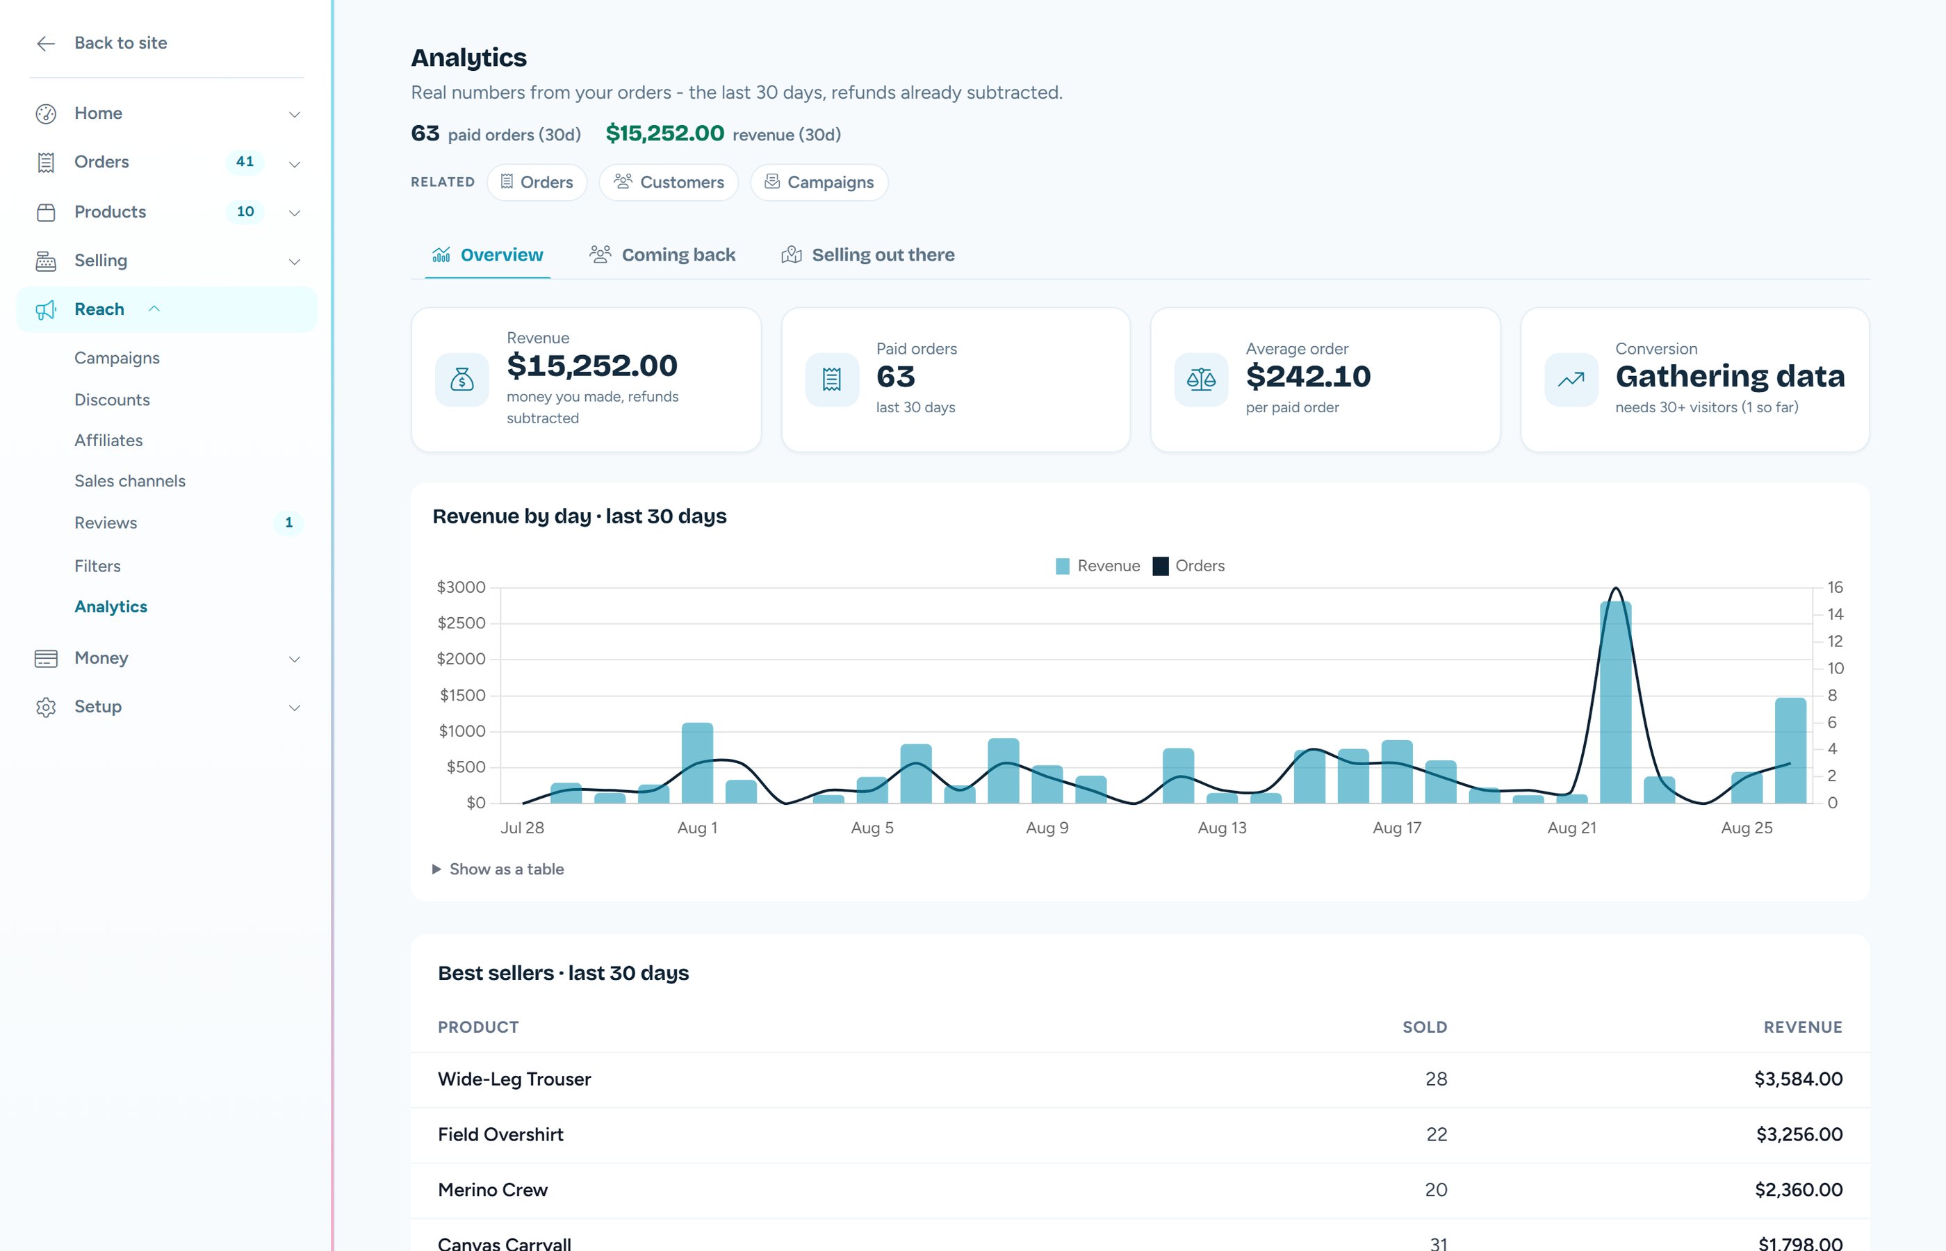Click the Wide-Leg Trouser row
1946x1251 pixels.
[x=1140, y=1079]
